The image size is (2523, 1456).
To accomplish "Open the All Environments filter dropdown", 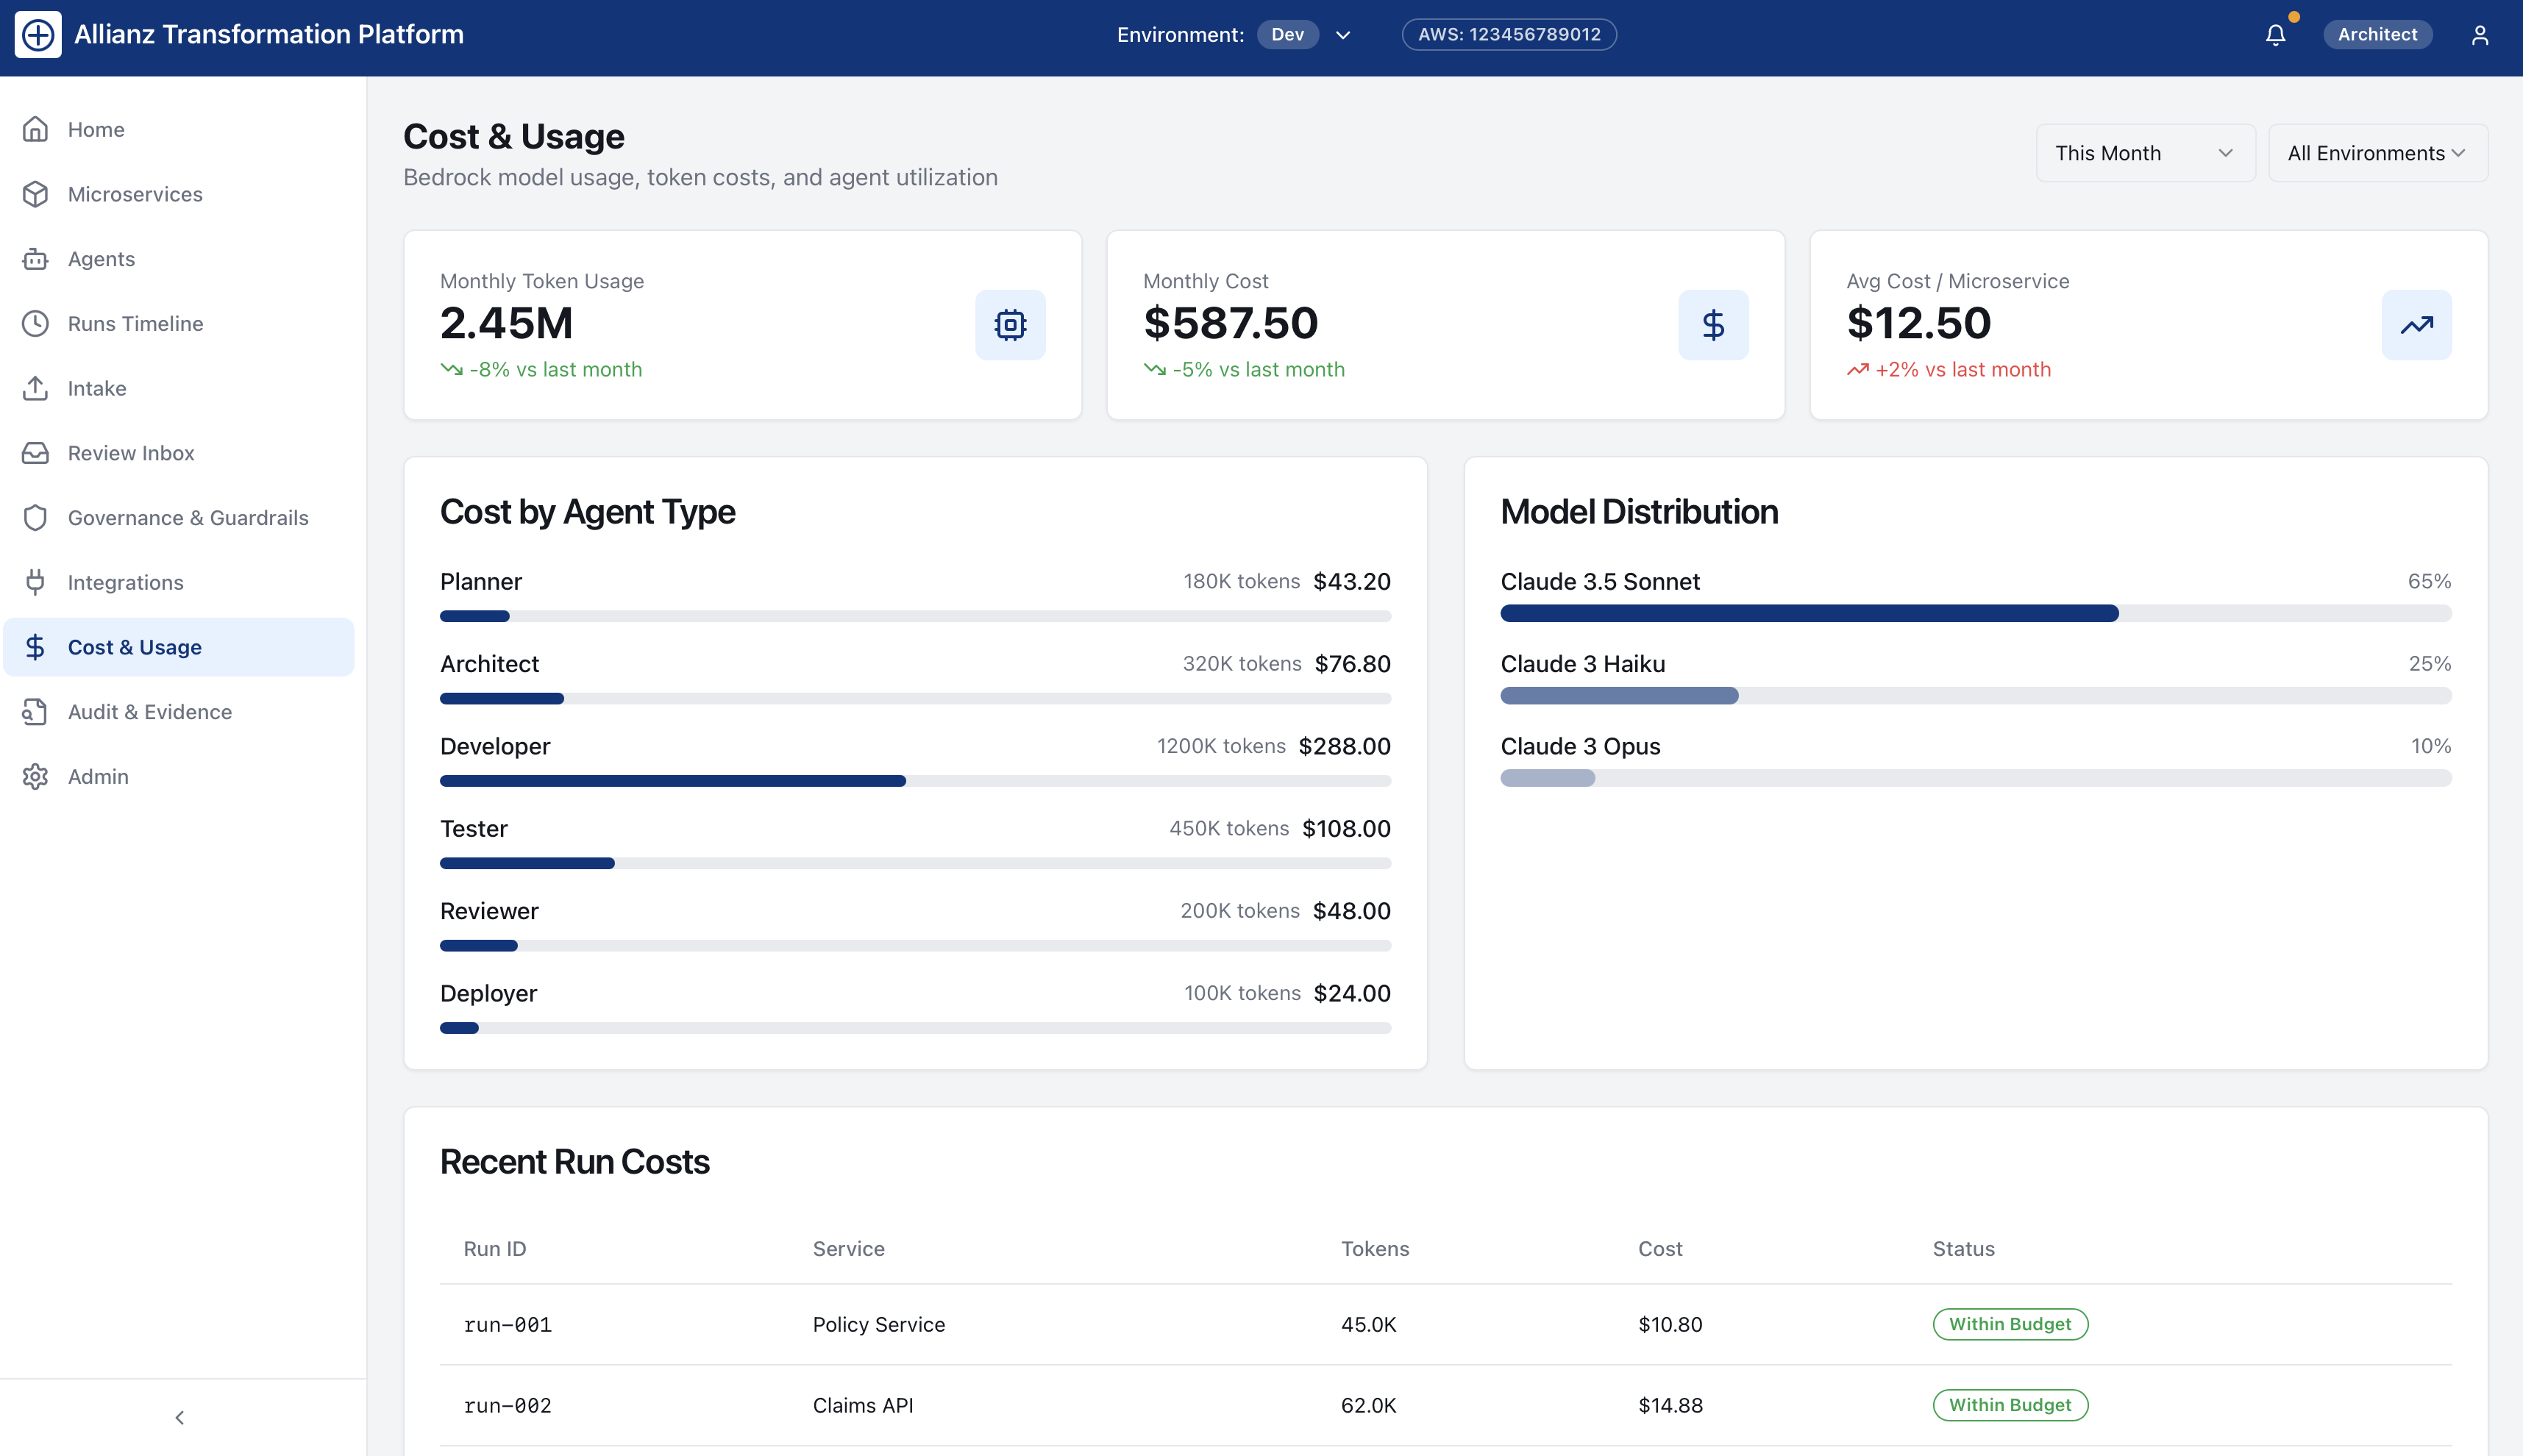I will point(2376,153).
